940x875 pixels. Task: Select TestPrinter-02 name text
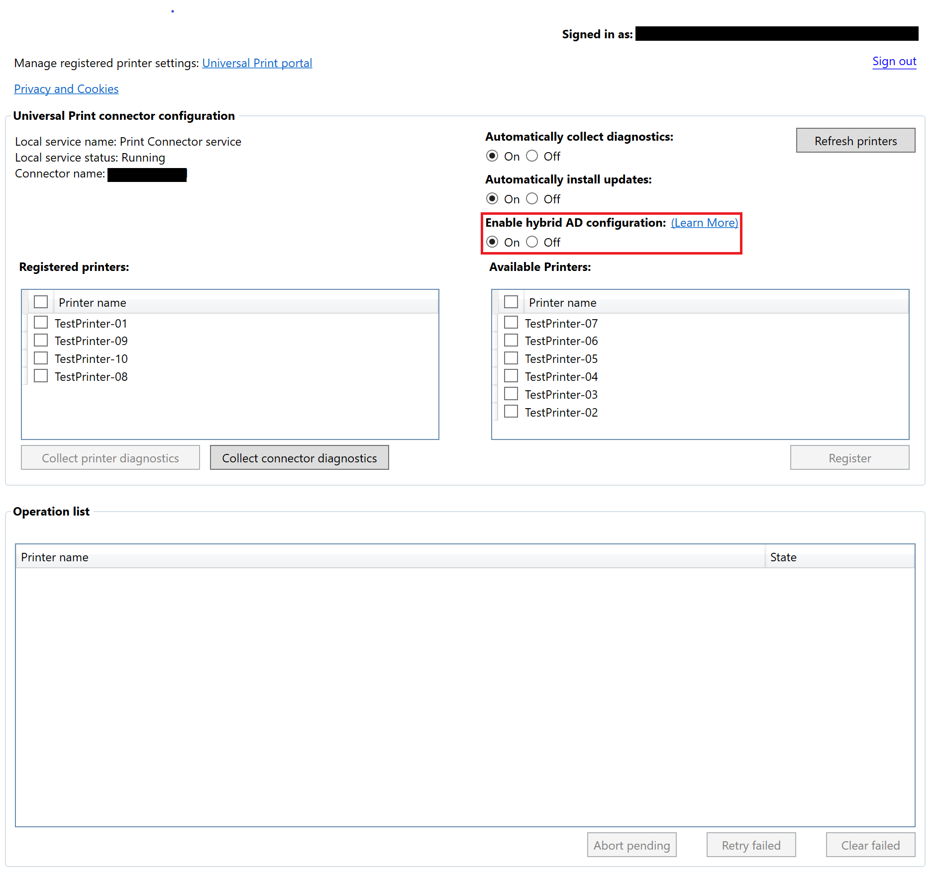(x=561, y=413)
